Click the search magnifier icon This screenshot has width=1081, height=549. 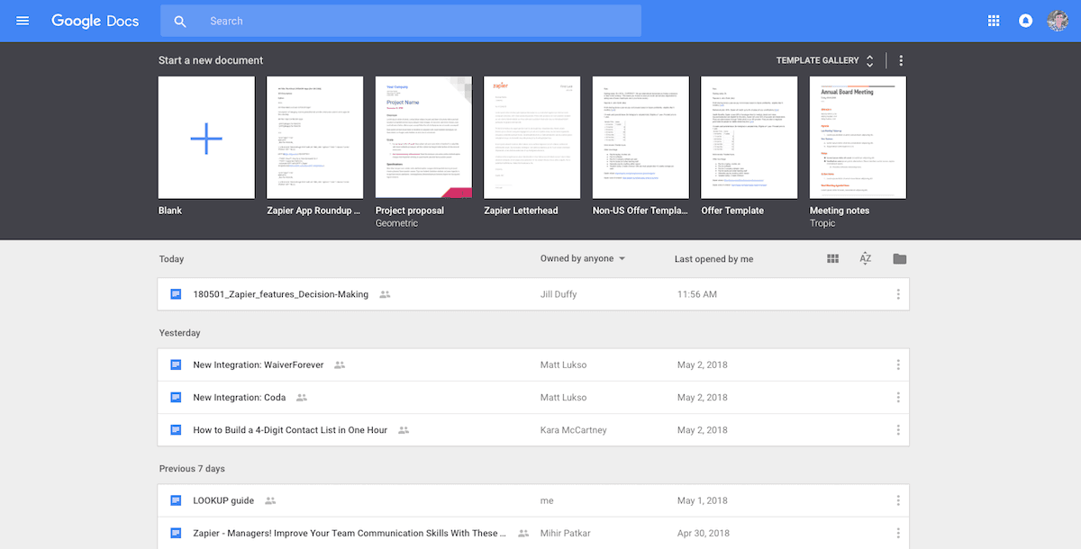(180, 21)
